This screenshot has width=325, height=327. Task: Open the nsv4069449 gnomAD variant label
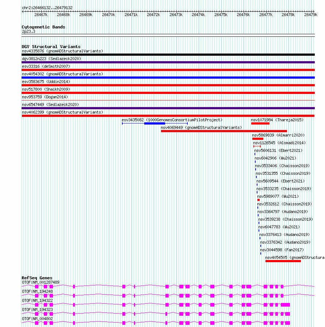(201, 127)
